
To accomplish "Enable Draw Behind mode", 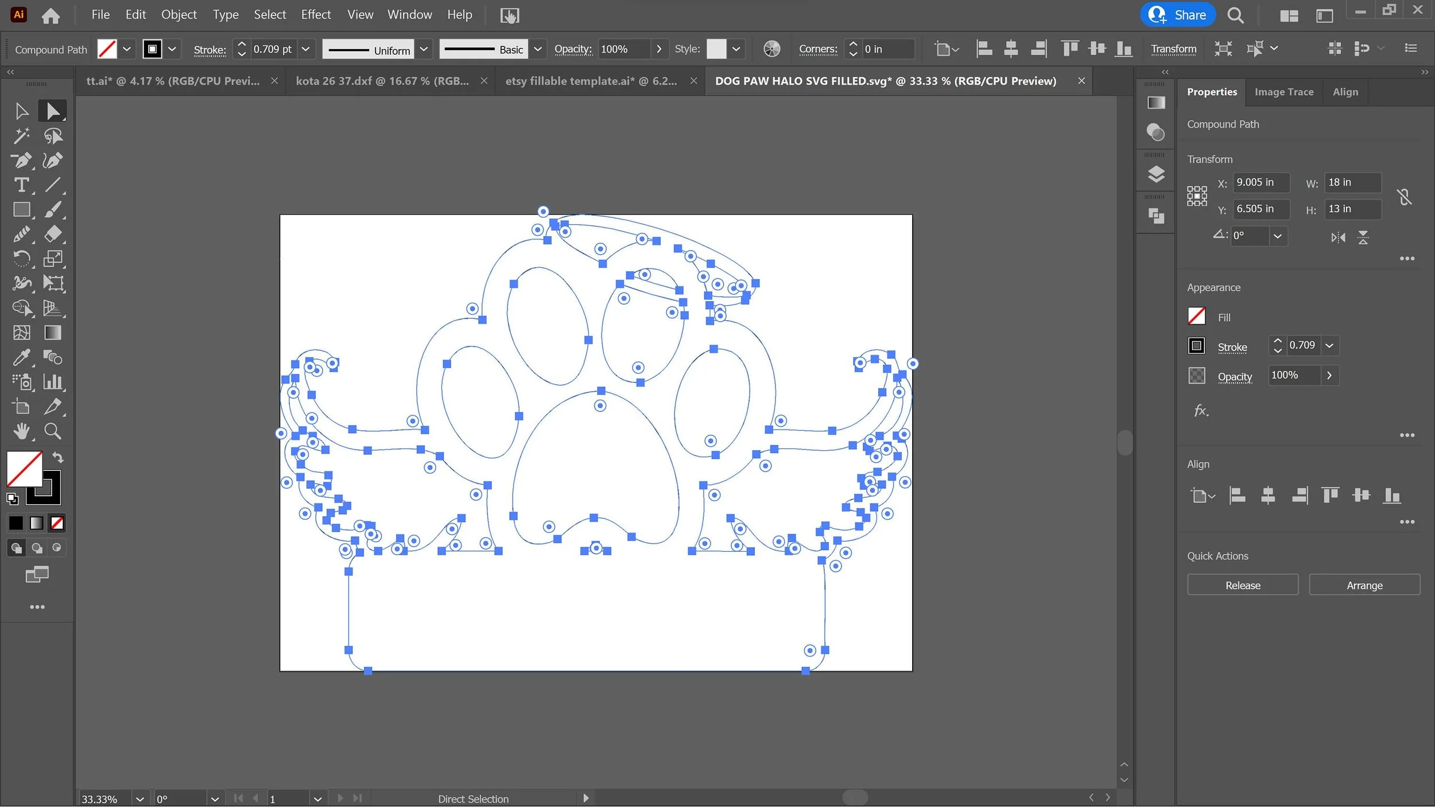I will coord(37,548).
